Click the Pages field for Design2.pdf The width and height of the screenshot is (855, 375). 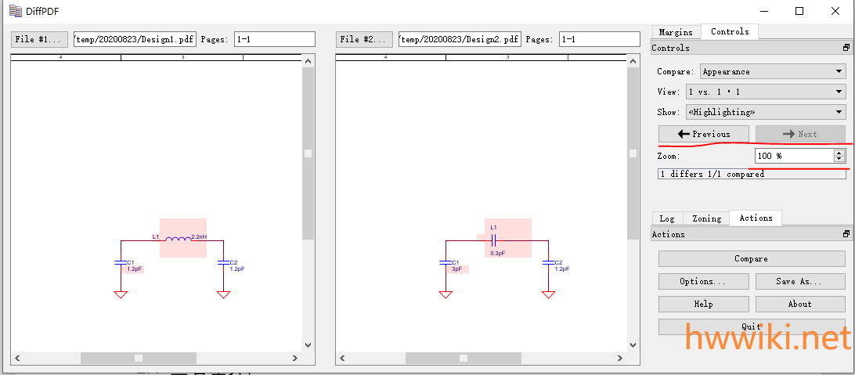599,39
